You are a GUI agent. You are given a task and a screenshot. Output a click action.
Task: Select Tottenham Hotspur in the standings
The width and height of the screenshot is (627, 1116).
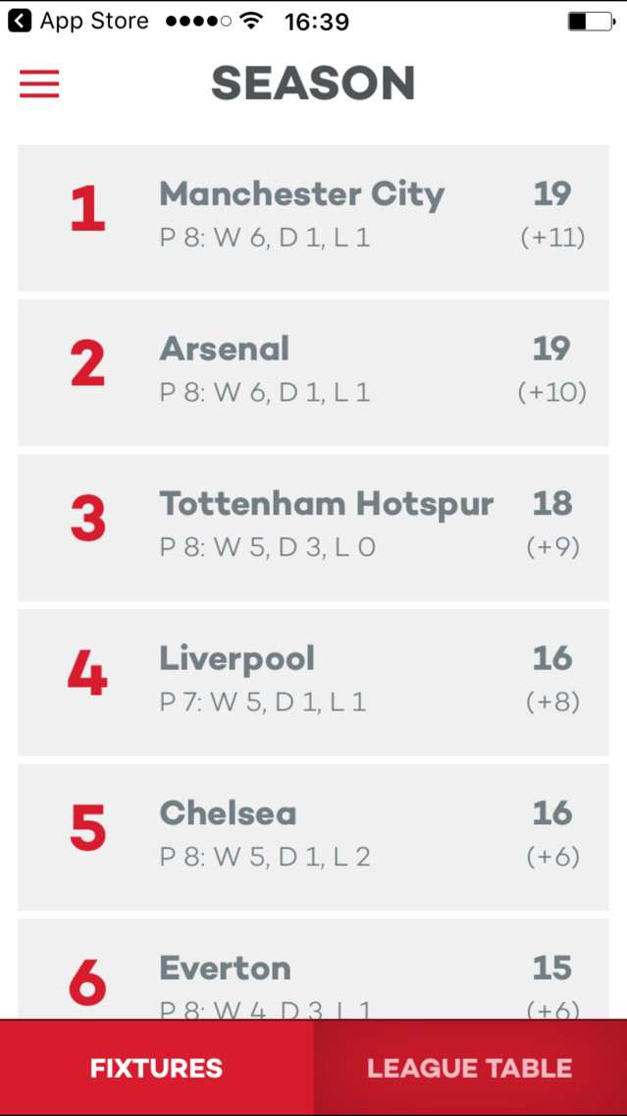pyautogui.click(x=314, y=528)
